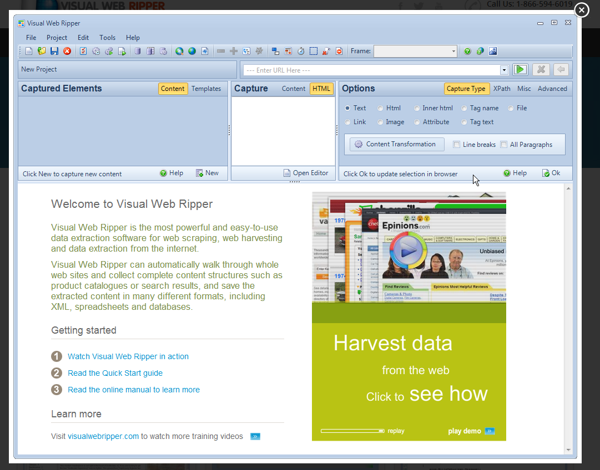600x470 pixels.
Task: Click the grey minus toolbar icon
Action: (221, 51)
